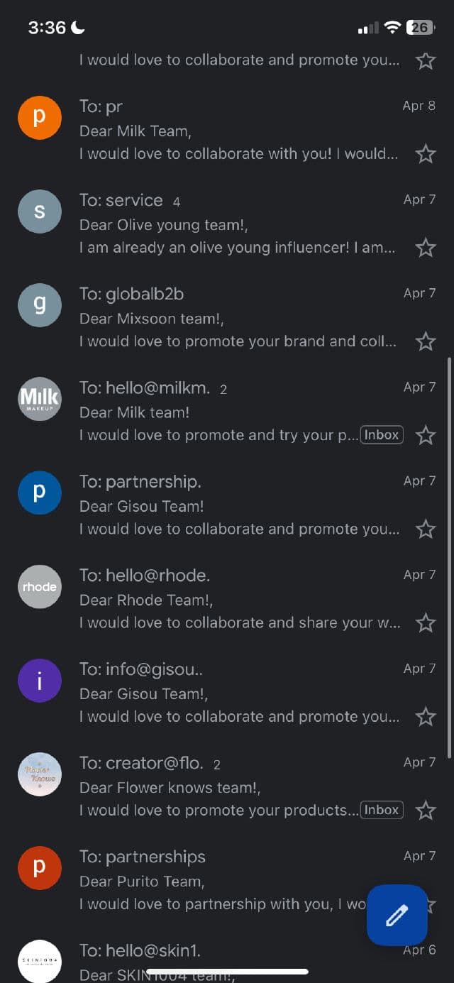Tap the 'g' avatar for globalb2b email

click(40, 305)
